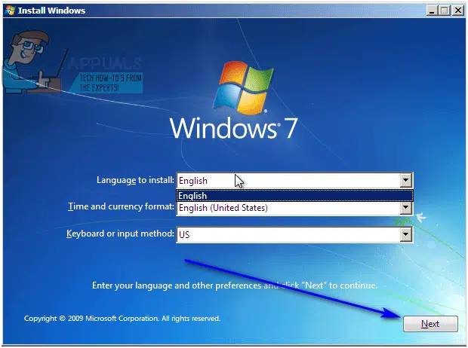Viewport: 468px width, 348px height.
Task: Click the Time and currency format label
Action: click(x=121, y=206)
